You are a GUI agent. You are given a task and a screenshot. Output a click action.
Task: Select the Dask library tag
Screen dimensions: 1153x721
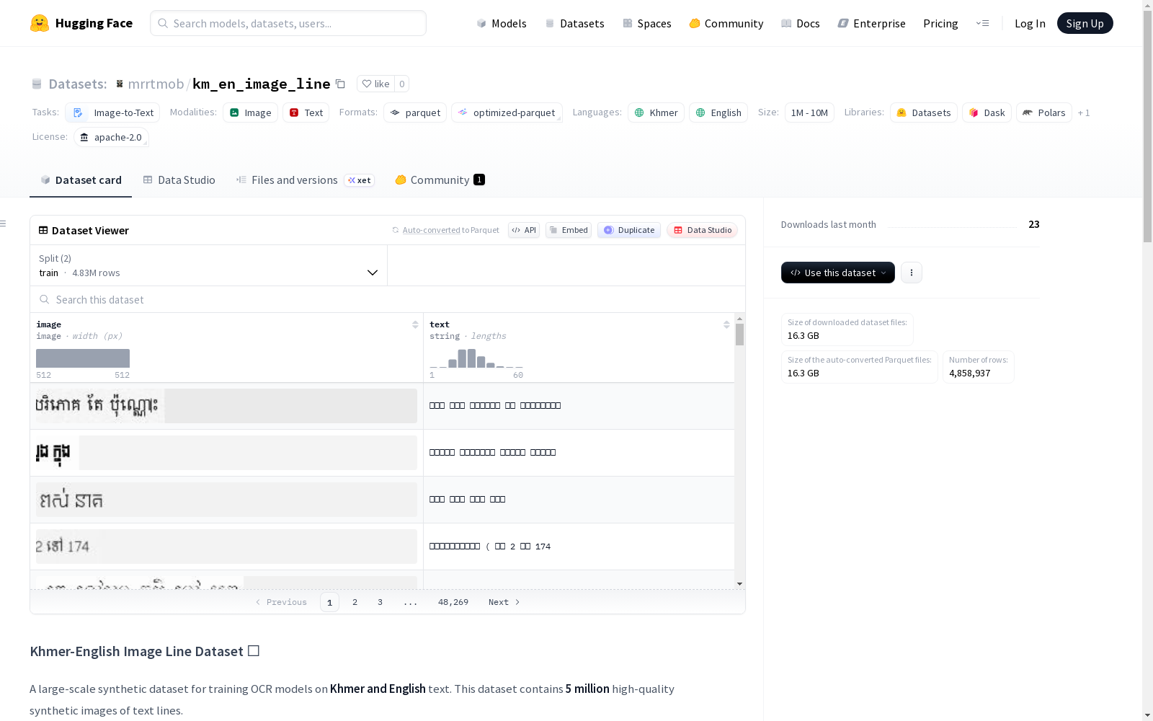987,112
